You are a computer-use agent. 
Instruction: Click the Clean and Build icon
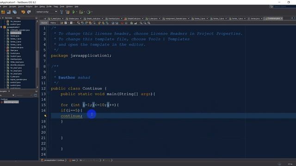68,12
